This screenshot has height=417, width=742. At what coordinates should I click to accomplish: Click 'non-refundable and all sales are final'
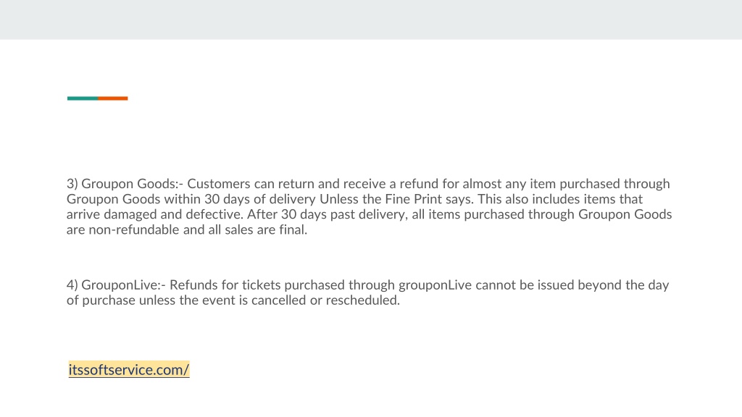(198, 229)
